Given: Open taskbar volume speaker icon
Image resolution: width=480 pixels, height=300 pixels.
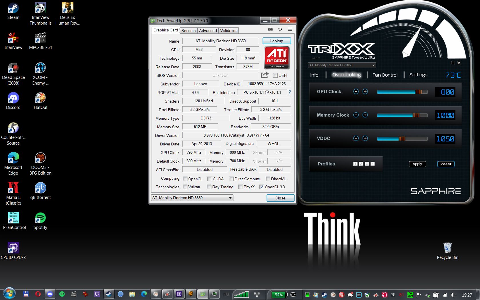Looking at the screenshot, I should tap(453, 295).
